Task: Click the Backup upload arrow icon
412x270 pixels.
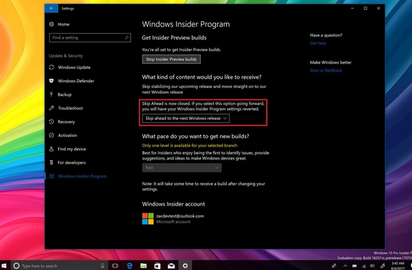Action: pos(52,94)
